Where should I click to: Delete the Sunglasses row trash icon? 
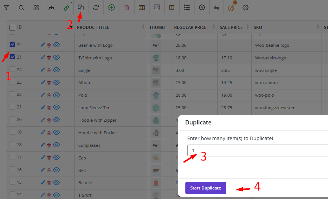pyautogui.click(x=49, y=145)
